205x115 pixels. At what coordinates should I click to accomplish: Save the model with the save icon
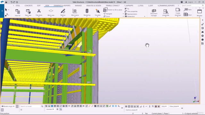pos(6,2)
